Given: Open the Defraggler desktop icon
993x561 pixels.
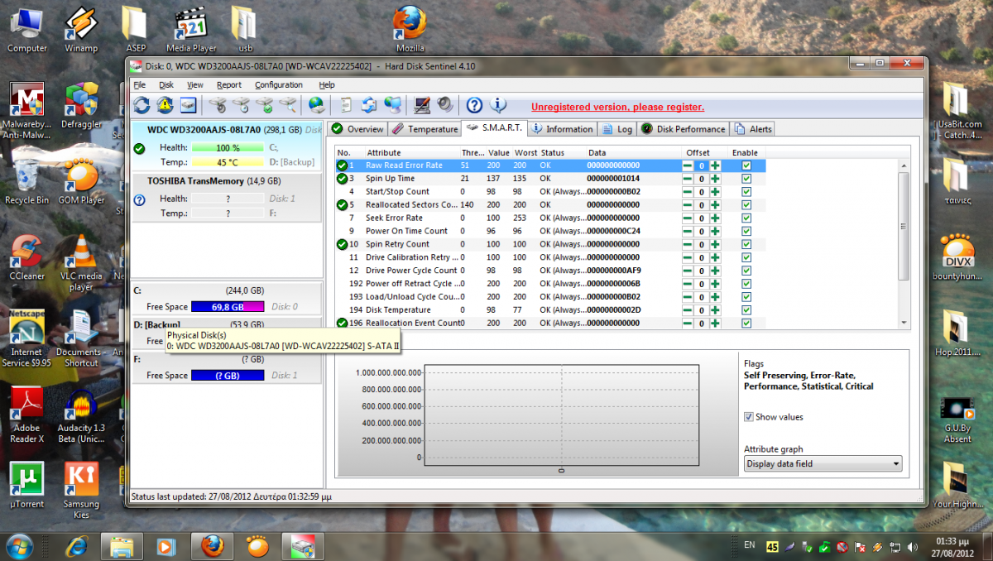Looking at the screenshot, I should click(x=81, y=106).
